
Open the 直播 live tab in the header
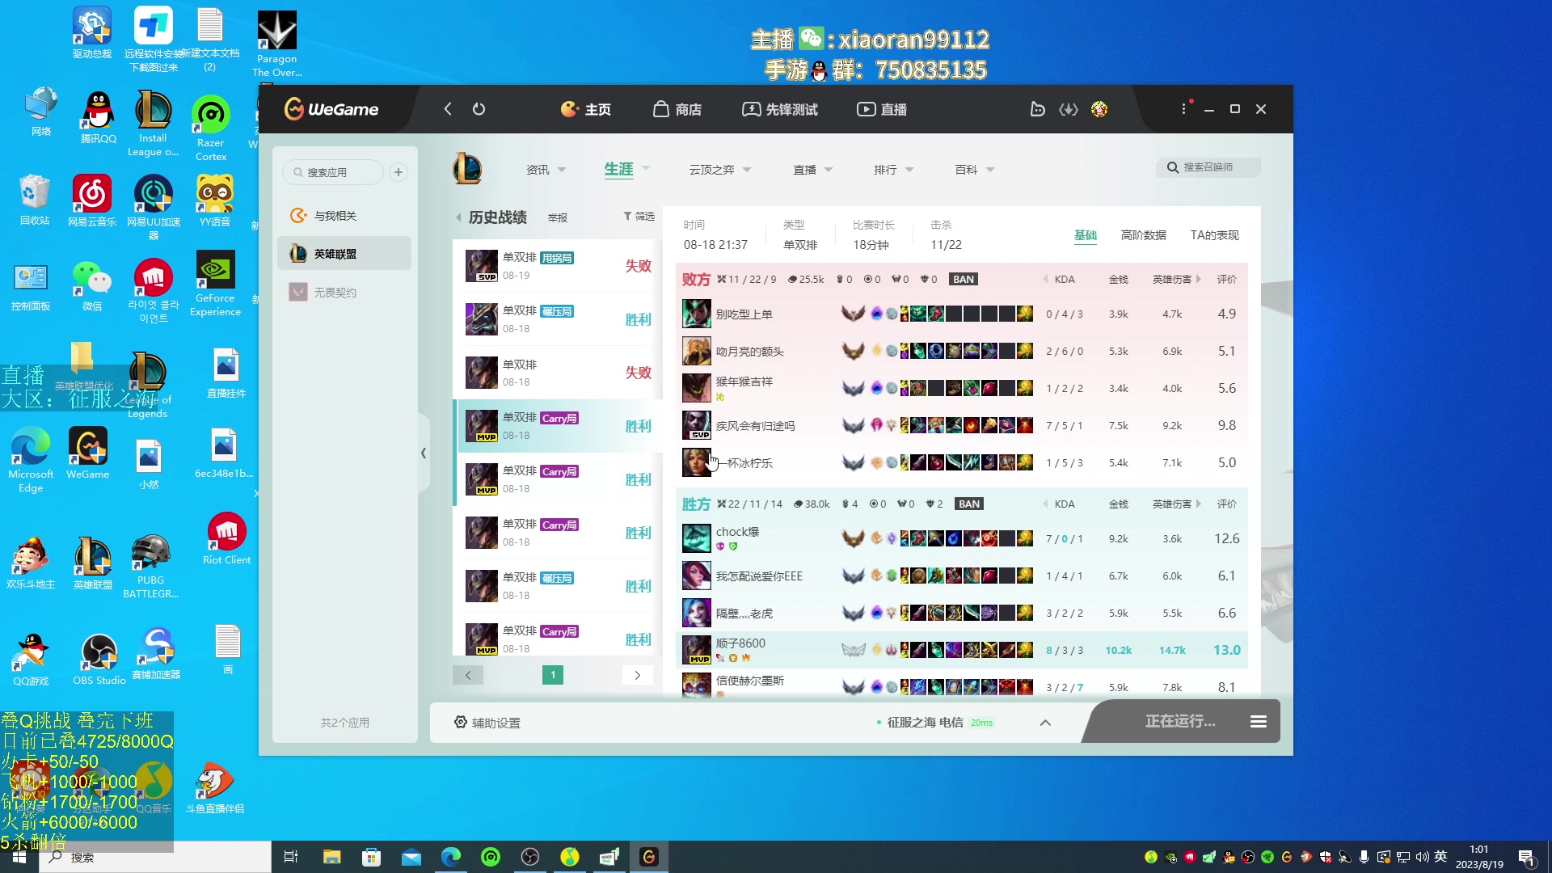(882, 109)
